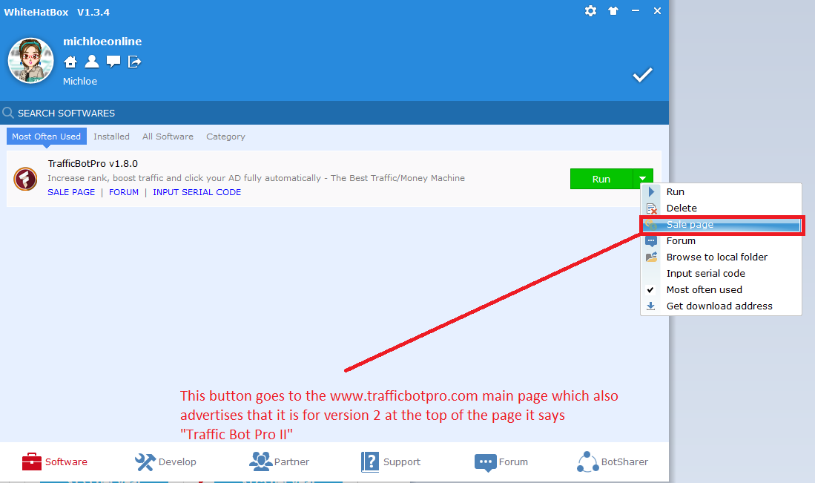The width and height of the screenshot is (815, 483).
Task: Open the user profile icon
Action: [91, 62]
